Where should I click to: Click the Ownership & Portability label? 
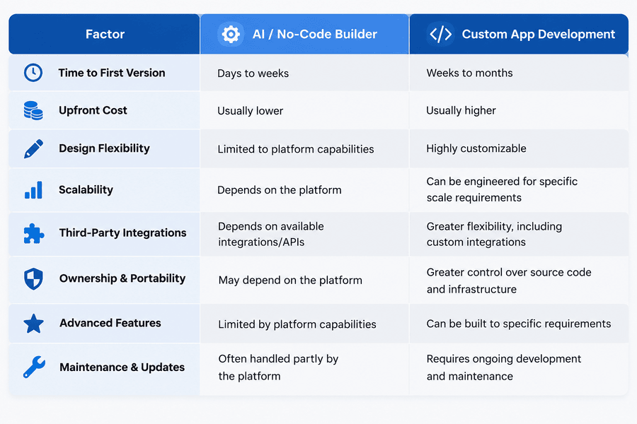point(122,278)
